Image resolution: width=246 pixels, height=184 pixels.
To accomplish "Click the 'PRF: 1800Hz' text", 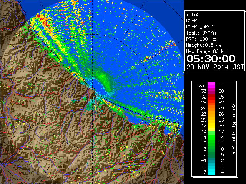I will pos(201,39).
